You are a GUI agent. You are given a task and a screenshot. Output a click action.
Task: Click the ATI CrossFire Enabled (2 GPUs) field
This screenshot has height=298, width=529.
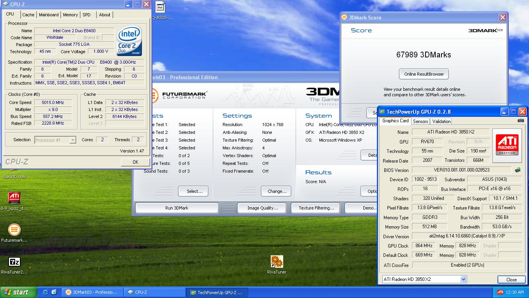tap(467, 265)
